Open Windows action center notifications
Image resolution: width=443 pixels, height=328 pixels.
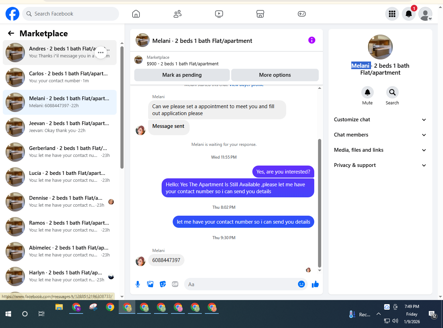(432, 314)
